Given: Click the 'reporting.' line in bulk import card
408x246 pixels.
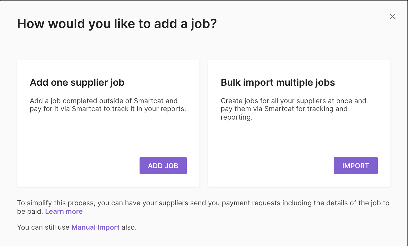Looking at the screenshot, I should [x=237, y=117].
